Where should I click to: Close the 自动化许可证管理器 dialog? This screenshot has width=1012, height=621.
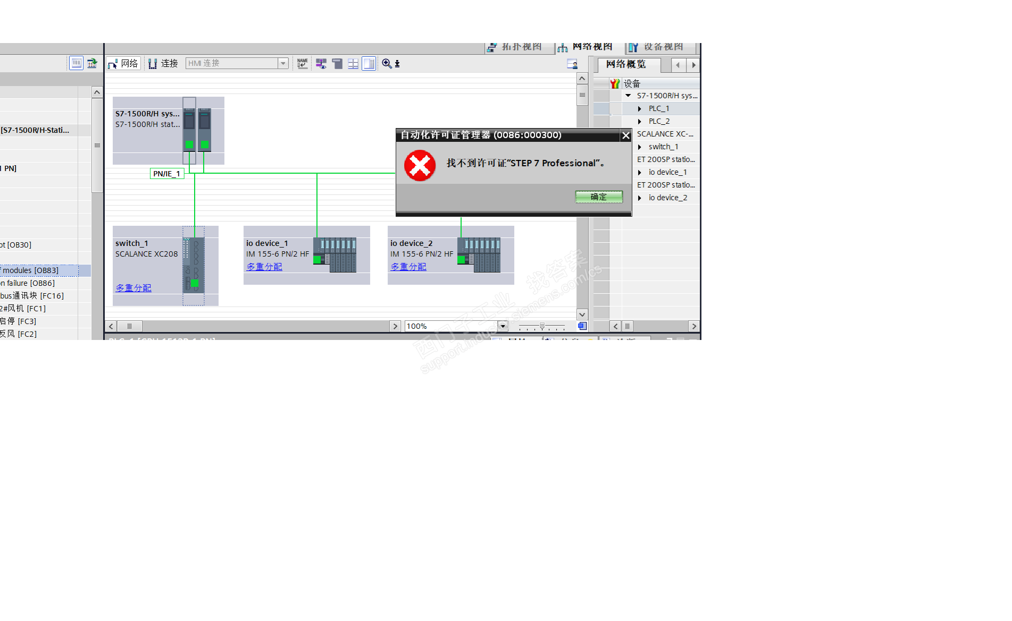pyautogui.click(x=626, y=135)
